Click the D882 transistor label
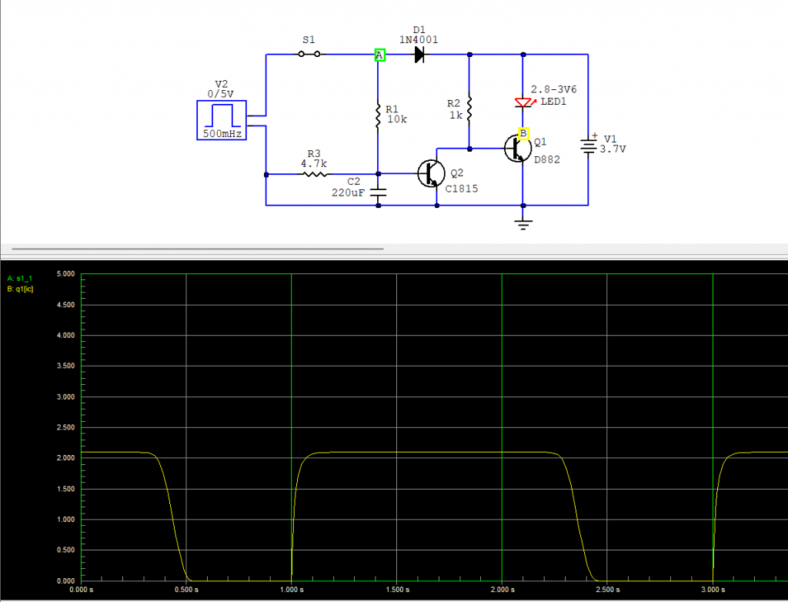This screenshot has height=602, width=788. pyautogui.click(x=547, y=160)
